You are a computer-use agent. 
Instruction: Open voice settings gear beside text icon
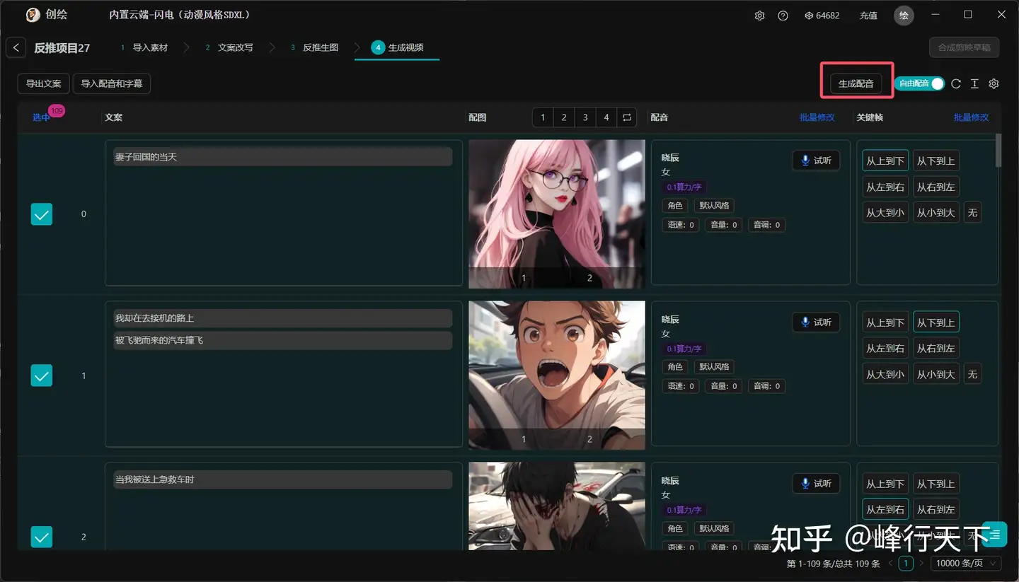pyautogui.click(x=994, y=83)
